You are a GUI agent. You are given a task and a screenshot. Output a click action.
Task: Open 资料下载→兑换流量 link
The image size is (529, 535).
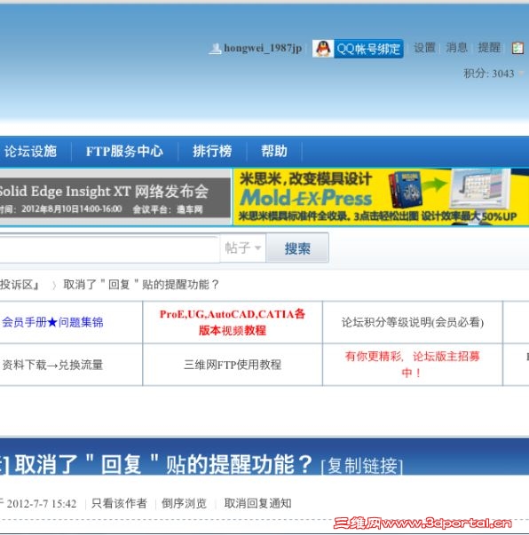(x=52, y=365)
